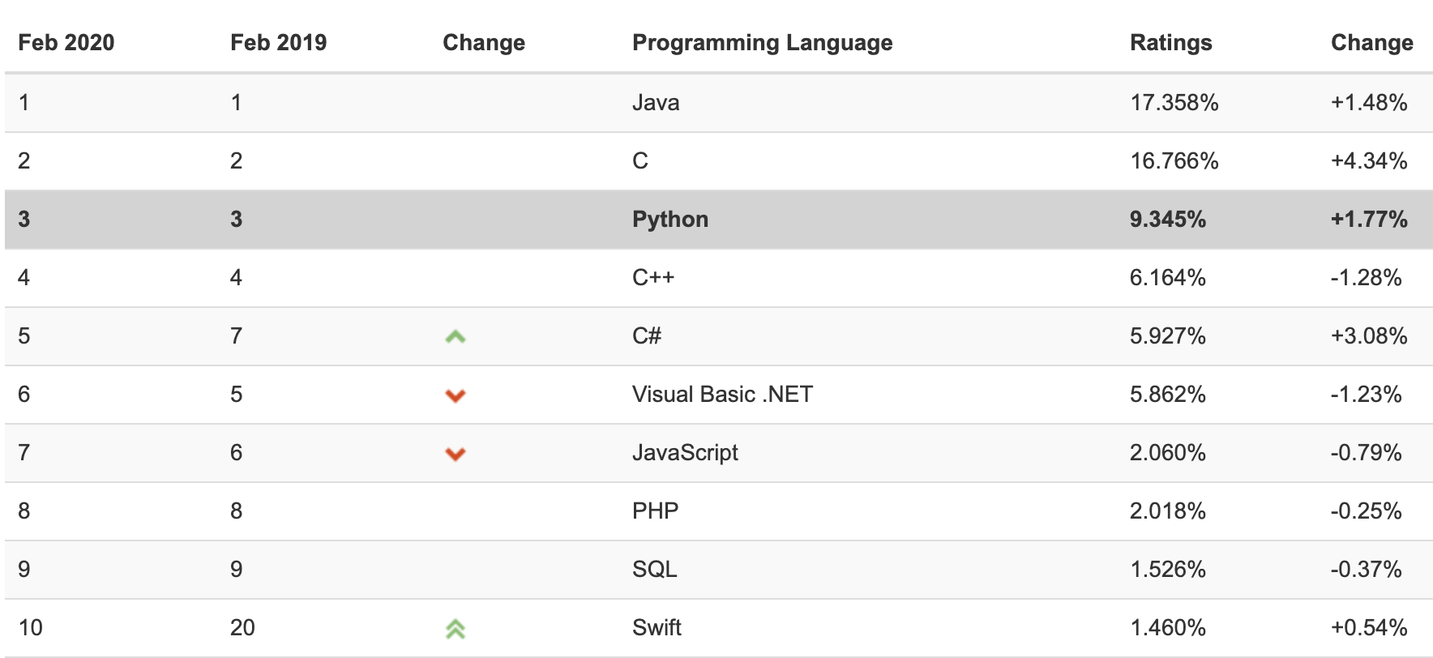Click the 6.164% rating value
The image size is (1433, 658).
[1168, 278]
